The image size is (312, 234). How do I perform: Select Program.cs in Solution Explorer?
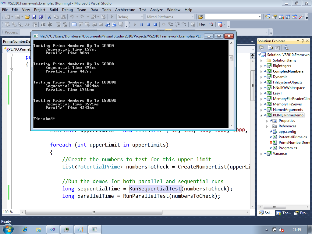pyautogui.click(x=288, y=148)
